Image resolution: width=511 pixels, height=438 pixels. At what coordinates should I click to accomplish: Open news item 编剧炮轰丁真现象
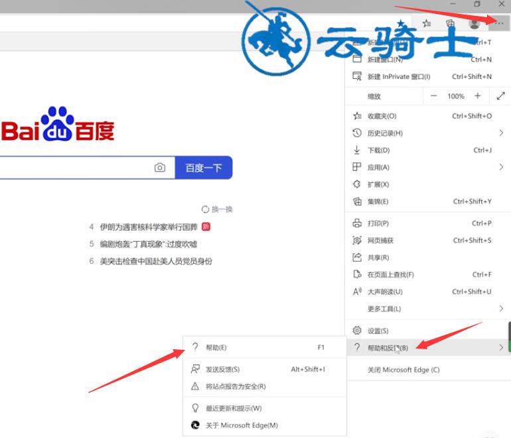tap(148, 244)
